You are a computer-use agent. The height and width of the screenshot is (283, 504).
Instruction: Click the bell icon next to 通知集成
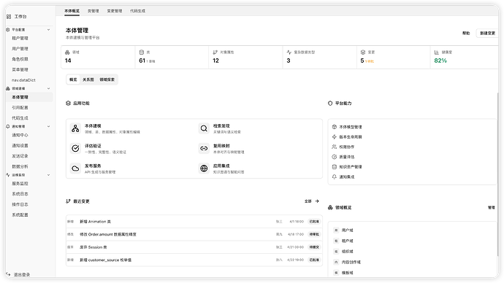335,177
